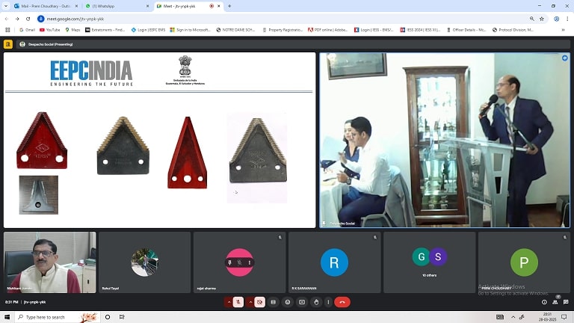Open the Property Registration bookmark
This screenshot has width=574, height=323.
point(283,30)
